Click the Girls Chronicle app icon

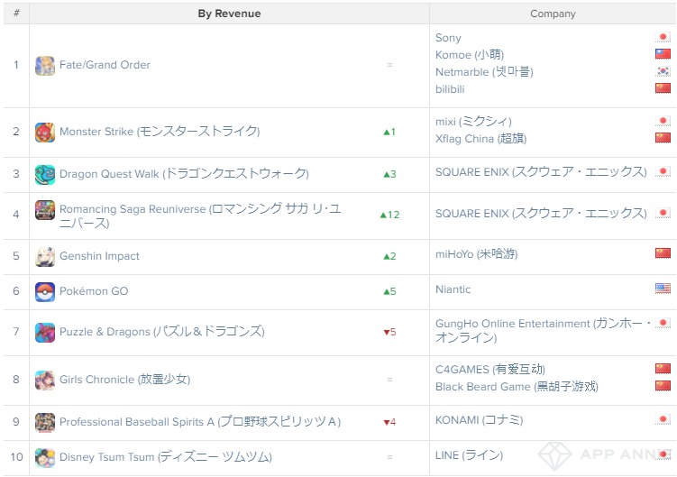pyautogui.click(x=45, y=381)
